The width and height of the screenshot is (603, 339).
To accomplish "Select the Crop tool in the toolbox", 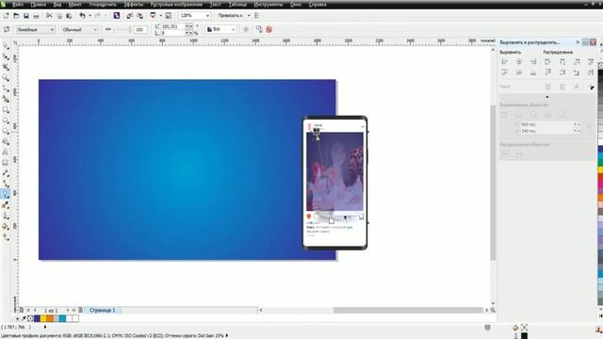I will point(6,67).
